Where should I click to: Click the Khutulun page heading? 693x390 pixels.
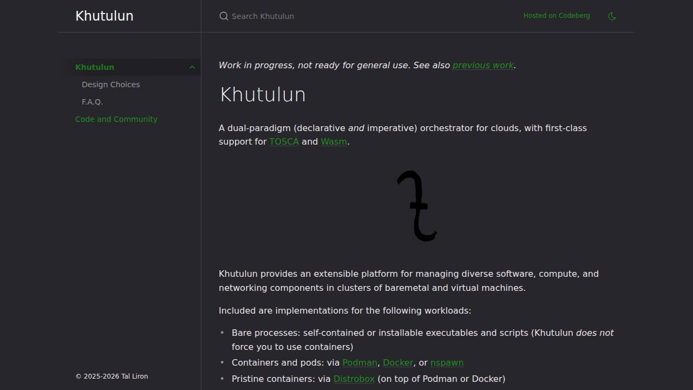coord(263,95)
